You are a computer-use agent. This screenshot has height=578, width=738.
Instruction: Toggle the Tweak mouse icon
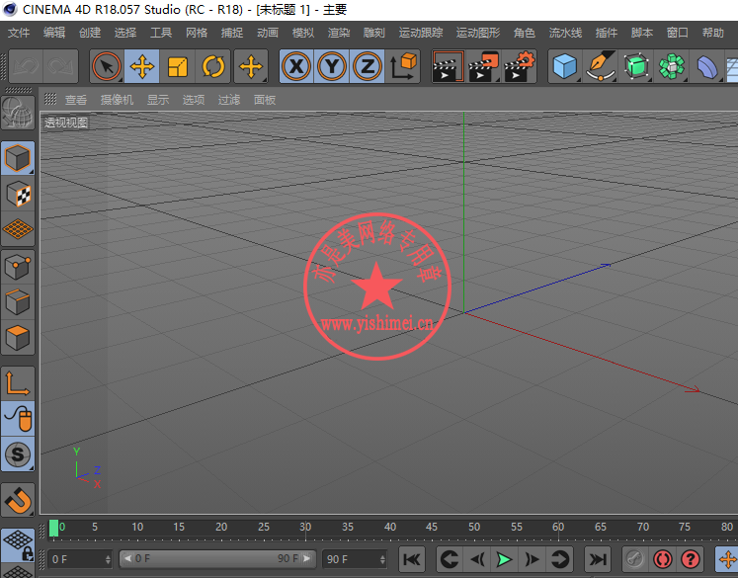[x=18, y=419]
